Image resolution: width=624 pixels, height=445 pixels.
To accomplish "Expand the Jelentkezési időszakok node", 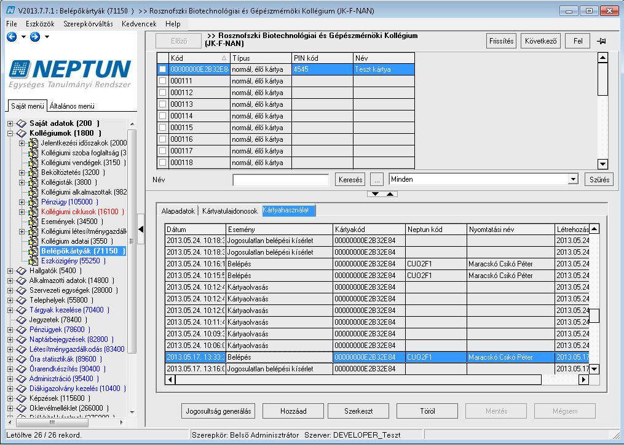I will [22, 143].
